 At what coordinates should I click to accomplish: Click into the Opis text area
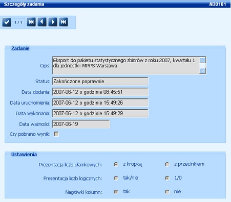[126, 65]
